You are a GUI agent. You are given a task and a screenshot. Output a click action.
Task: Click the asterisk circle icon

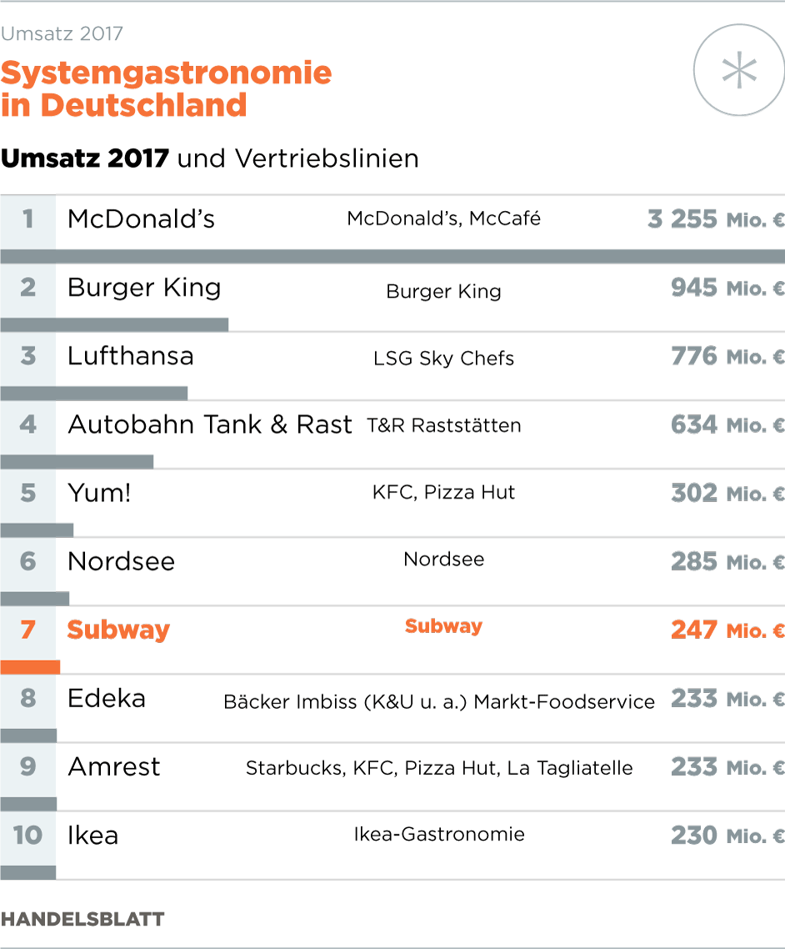738,71
